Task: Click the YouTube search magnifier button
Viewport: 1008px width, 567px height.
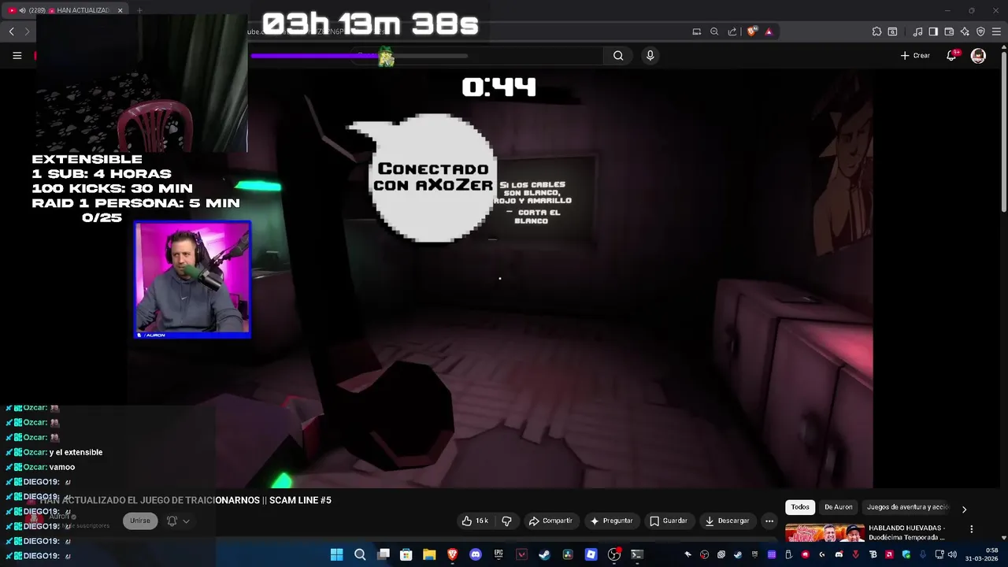Action: click(x=618, y=55)
